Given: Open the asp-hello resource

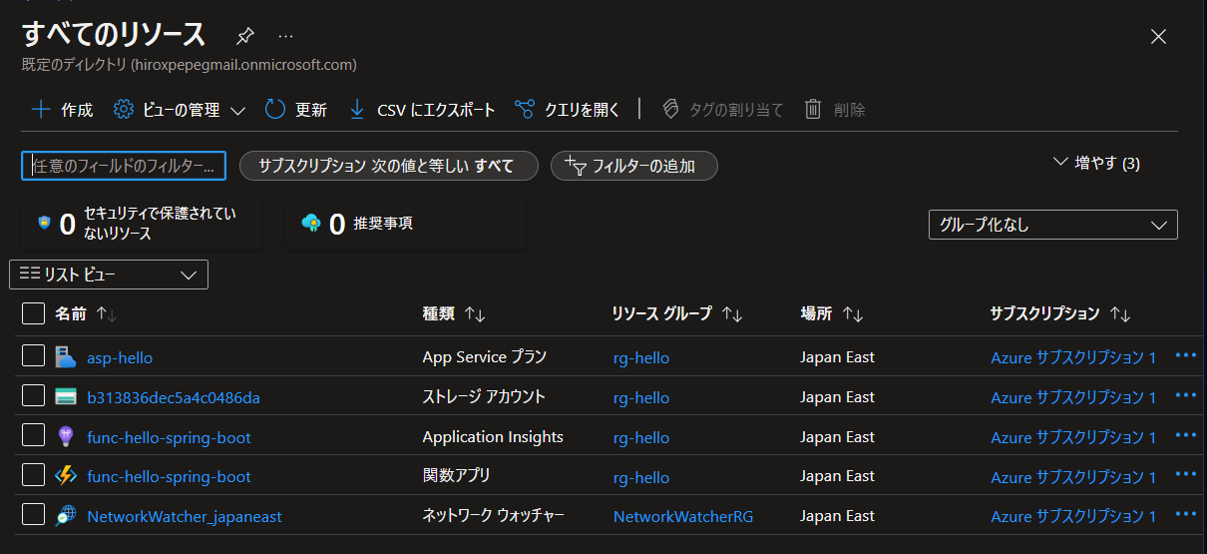Looking at the screenshot, I should 120,357.
